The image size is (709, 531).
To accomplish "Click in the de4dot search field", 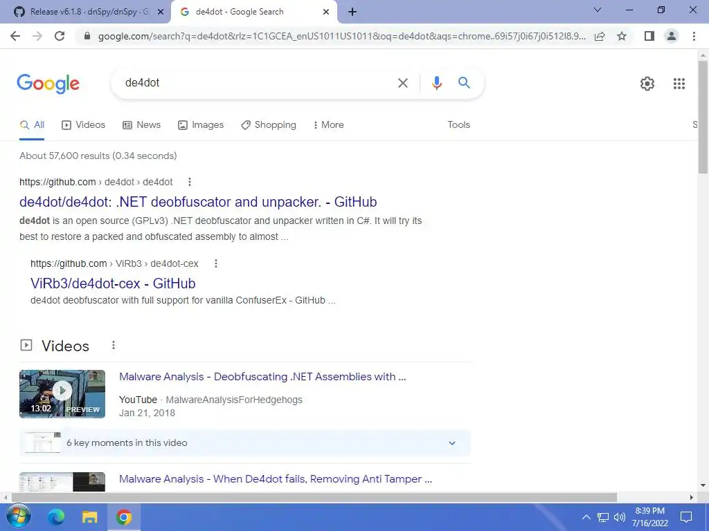I will coord(258,83).
